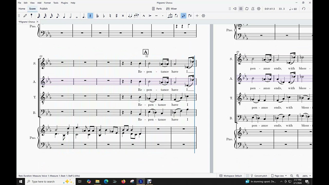Click the plus icon in note toolbar
Viewport: 329px width, 185px height.
(x=197, y=16)
